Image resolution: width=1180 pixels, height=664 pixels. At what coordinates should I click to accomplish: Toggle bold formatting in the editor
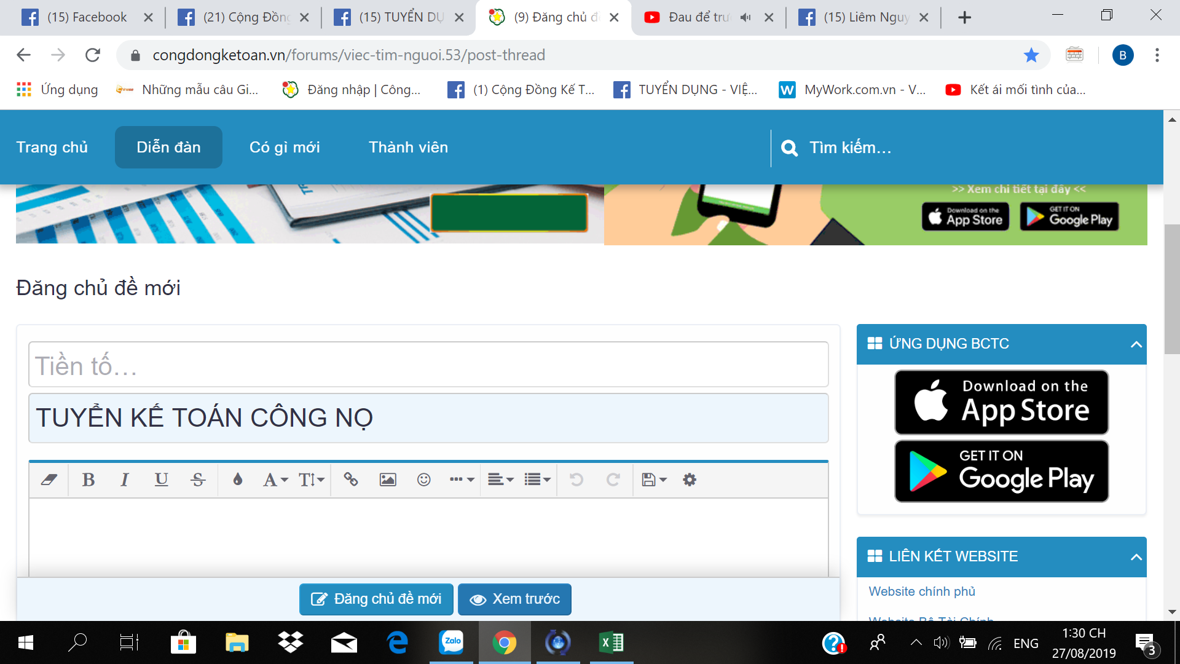pyautogui.click(x=88, y=480)
